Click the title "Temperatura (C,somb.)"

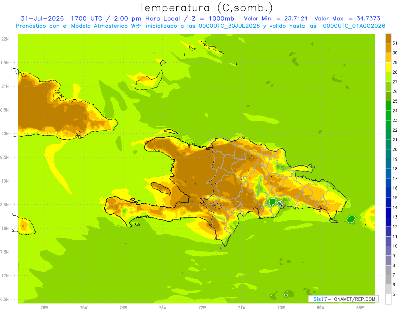205,8
